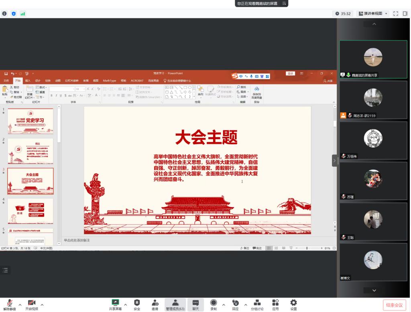
Task: Click the 邀请 invite icon
Action: point(155,303)
